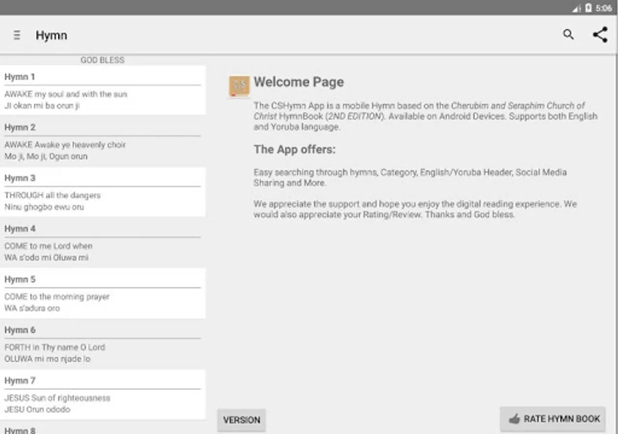Open Hymn 7 list title
The width and height of the screenshot is (618, 434).
coord(20,380)
